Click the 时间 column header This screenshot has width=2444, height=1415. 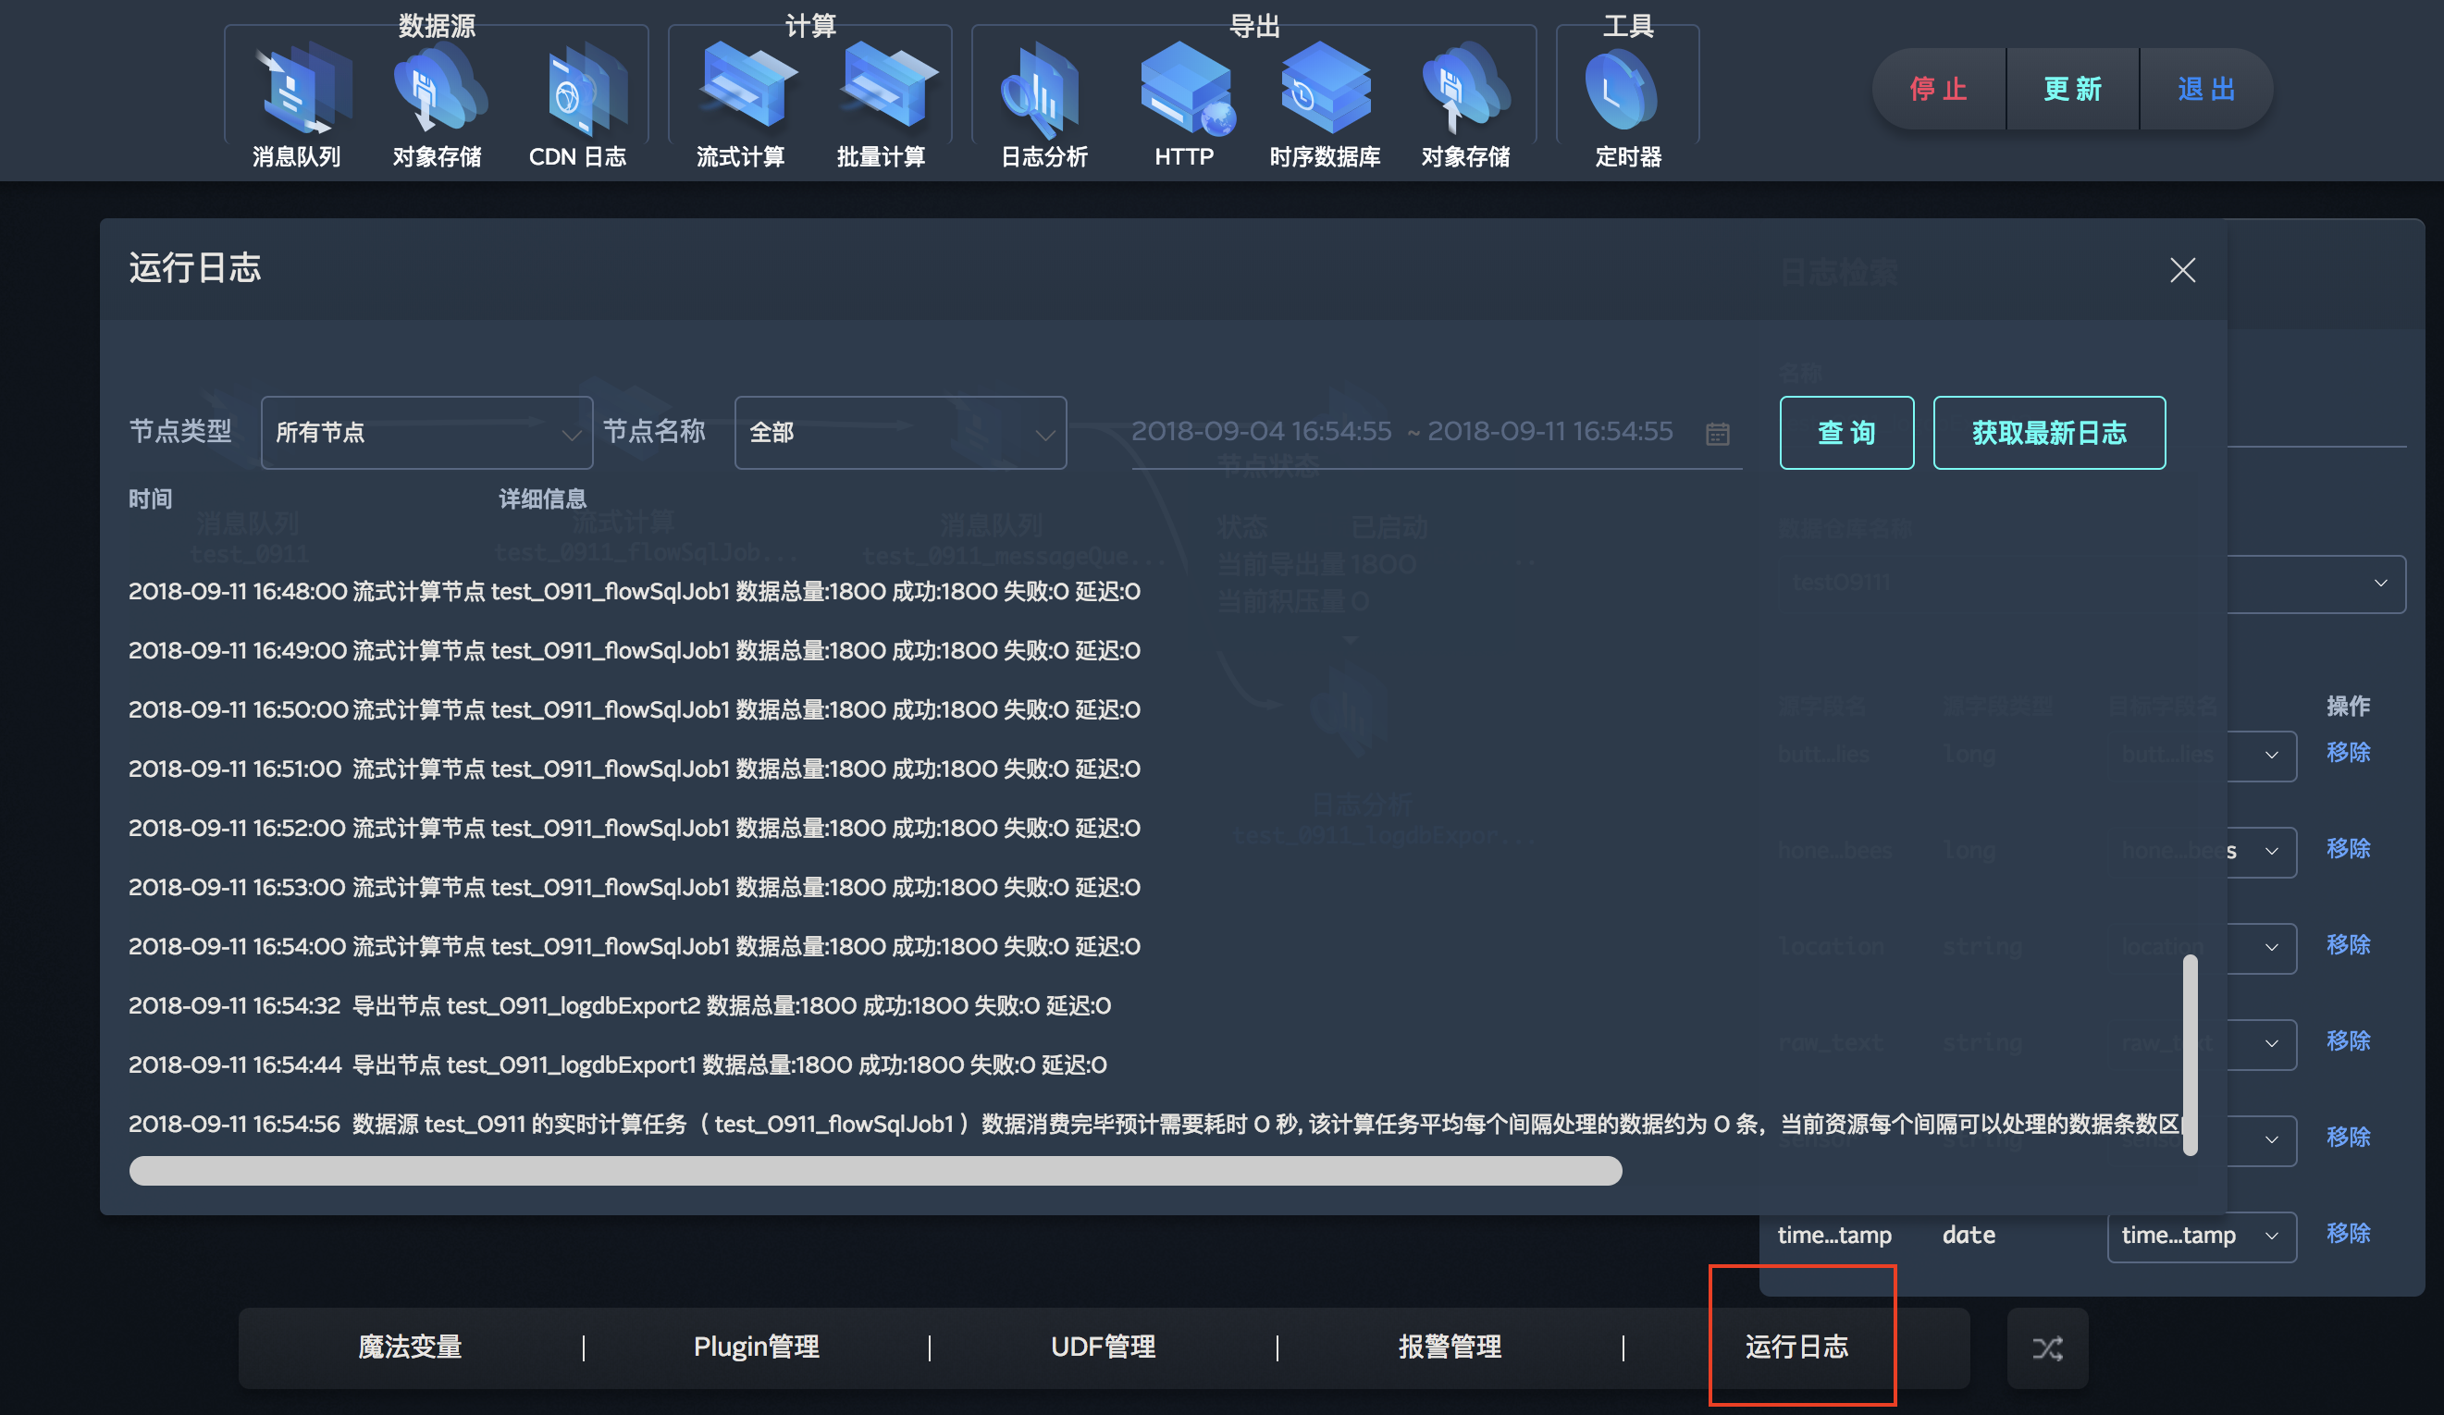[151, 499]
